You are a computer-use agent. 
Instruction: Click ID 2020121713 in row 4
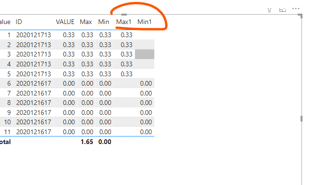34,64
